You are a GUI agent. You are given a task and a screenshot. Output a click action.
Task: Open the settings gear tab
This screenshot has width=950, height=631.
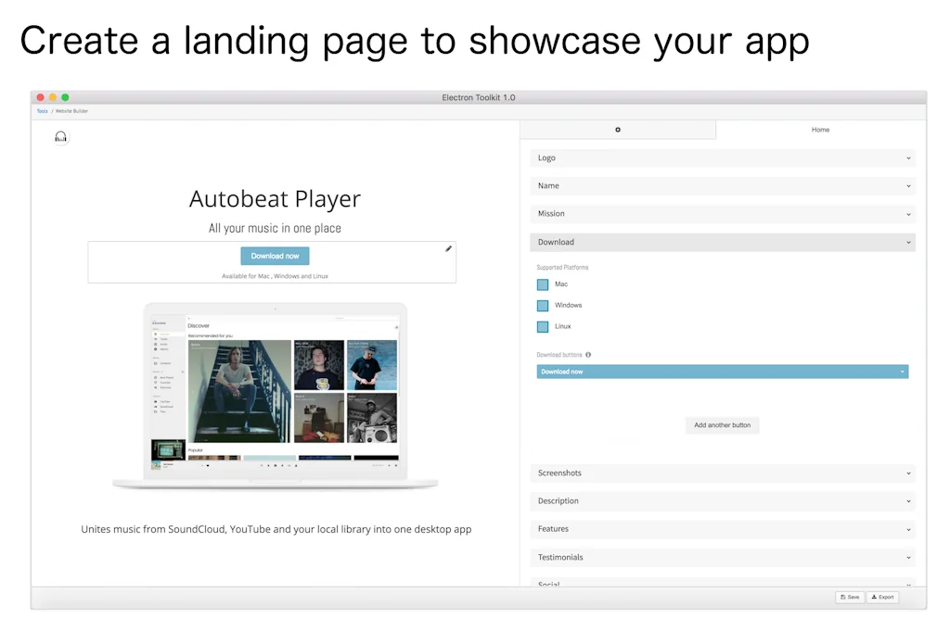(618, 130)
